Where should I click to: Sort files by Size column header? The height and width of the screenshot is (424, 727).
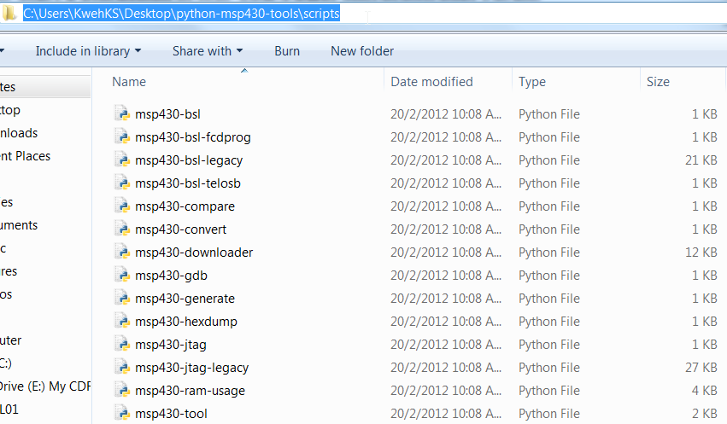click(658, 82)
